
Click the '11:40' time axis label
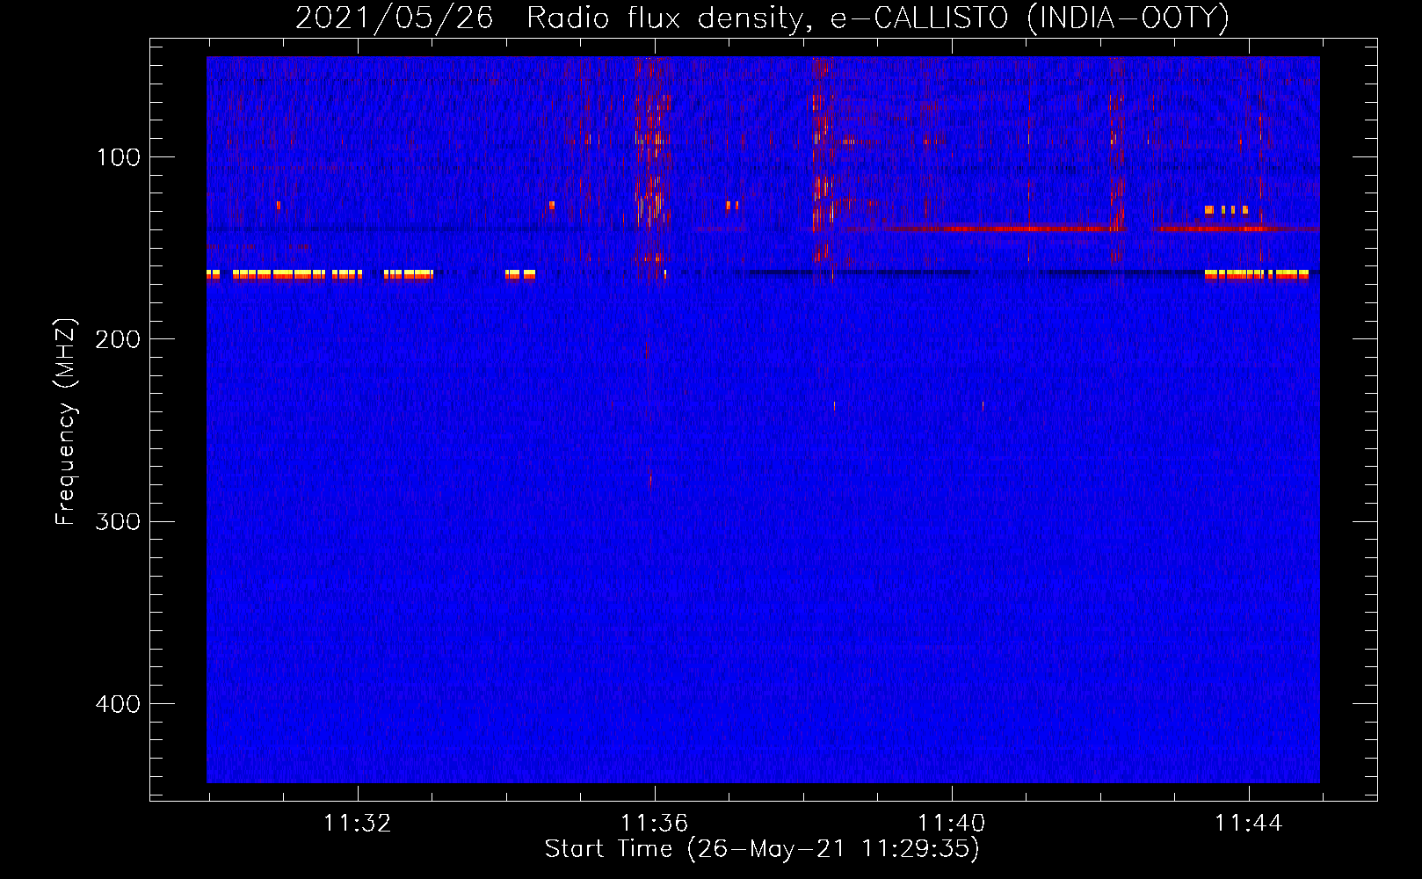click(x=951, y=824)
